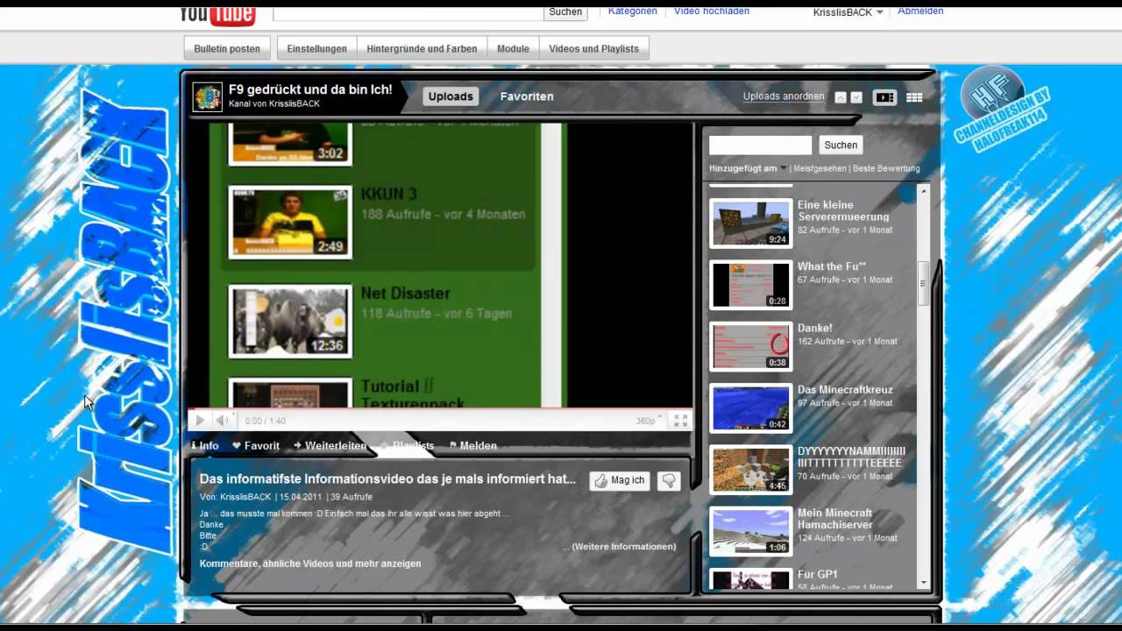
Task: Open the channel avatar icon
Action: (x=208, y=97)
